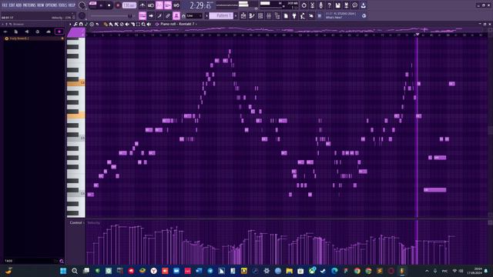Toggle typing keyboard to piano button
Image resolution: width=493 pixels, height=277 pixels.
143,15
